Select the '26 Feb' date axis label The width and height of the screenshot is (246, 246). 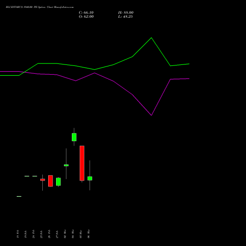(49, 234)
